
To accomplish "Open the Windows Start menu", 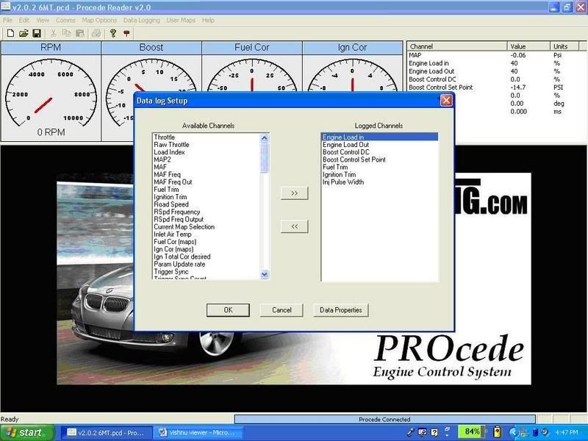I will (x=26, y=432).
